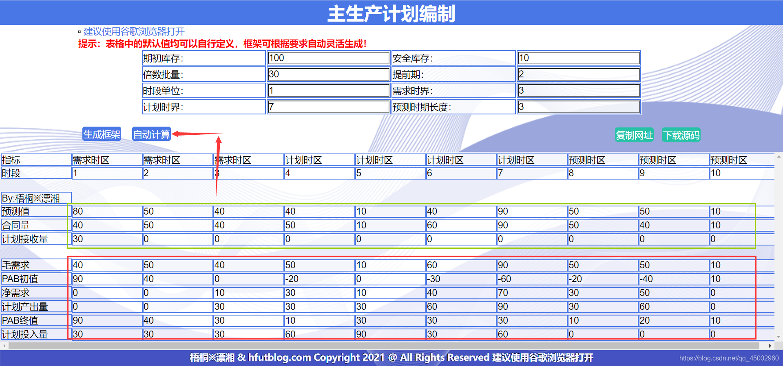Image resolution: width=783 pixels, height=366 pixels.
Task: Click the vertical scrollbar down arrow
Action: pyautogui.click(x=779, y=337)
